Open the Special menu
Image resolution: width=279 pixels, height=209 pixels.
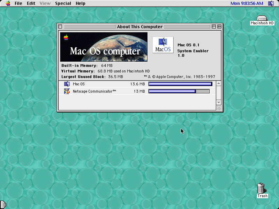coord(63,3)
